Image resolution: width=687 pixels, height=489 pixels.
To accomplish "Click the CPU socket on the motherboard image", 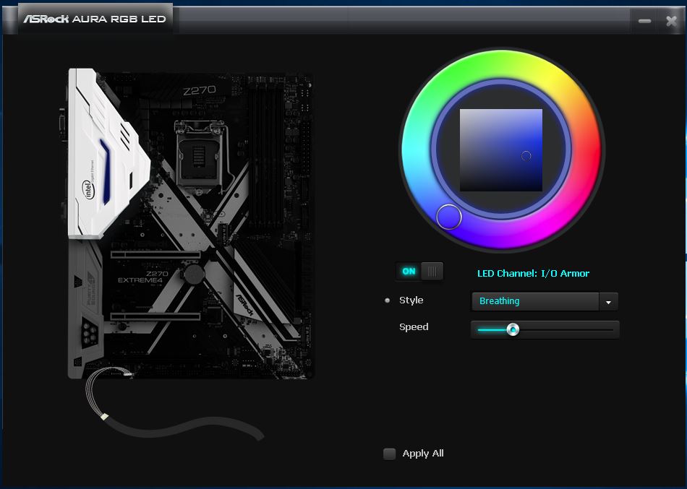I will [200, 155].
